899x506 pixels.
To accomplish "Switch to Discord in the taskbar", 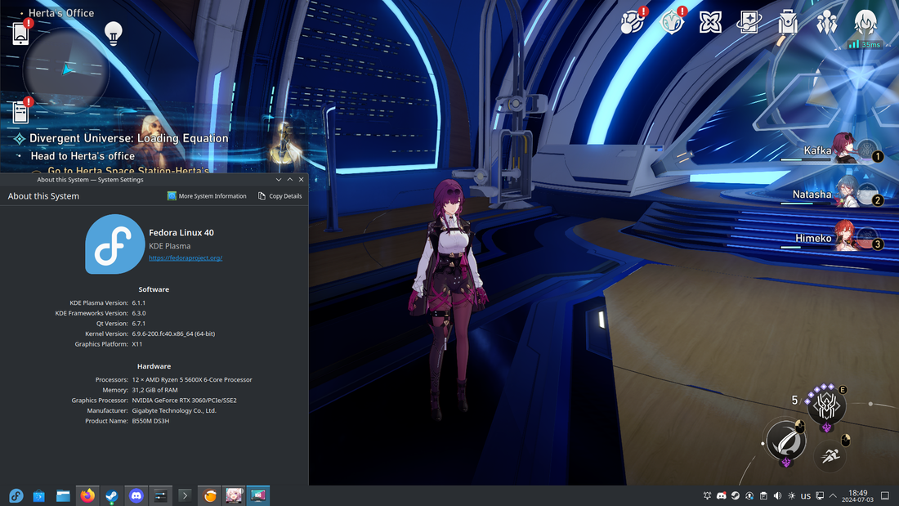I will (136, 495).
